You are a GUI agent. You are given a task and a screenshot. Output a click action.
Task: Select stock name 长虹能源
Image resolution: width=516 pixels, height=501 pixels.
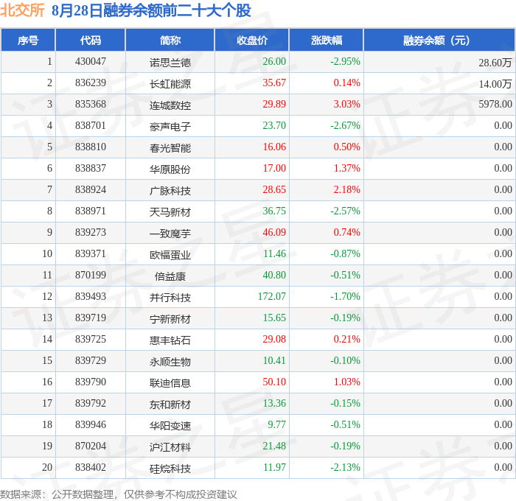[x=170, y=83]
